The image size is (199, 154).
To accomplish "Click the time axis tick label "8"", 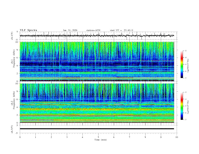I will click(x=145, y=137).
